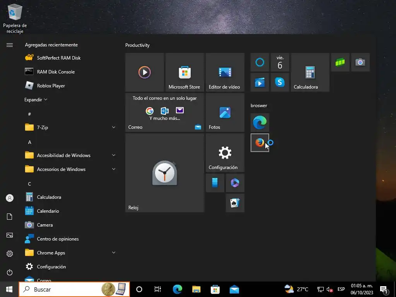This screenshot has width=396, height=297.
Task: Launch SoftPerfect RAM Disk from recent list
Action: click(71, 58)
